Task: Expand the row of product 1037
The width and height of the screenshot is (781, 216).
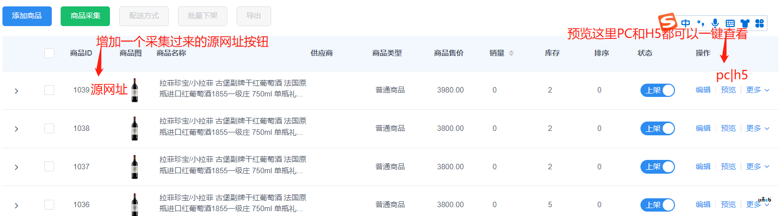Action: tap(16, 167)
